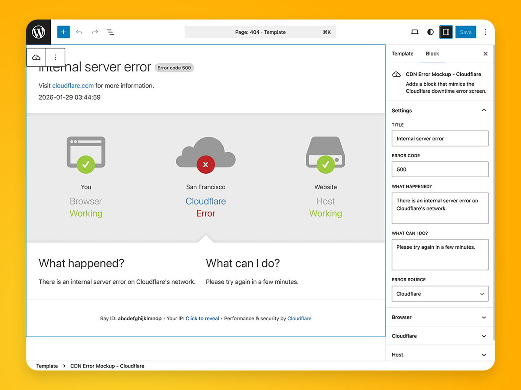Click the cloud error icon above San Francisco
The height and width of the screenshot is (390, 521).
206,155
